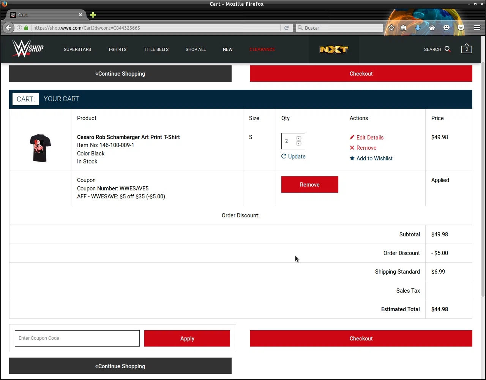Open the shopping bag cart icon
Screen dimensions: 486x380
click(x=467, y=49)
